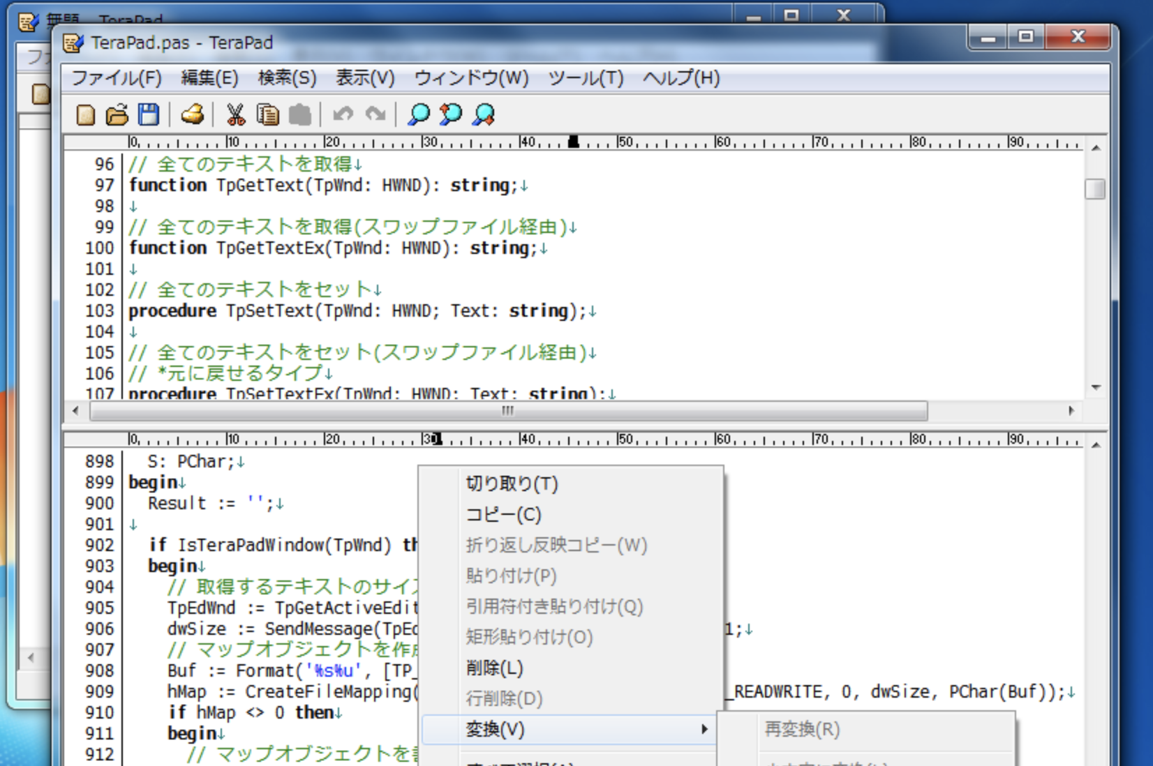Click the 'if hMap <> 0 then' line
This screenshot has width=1153, height=766.
254,712
